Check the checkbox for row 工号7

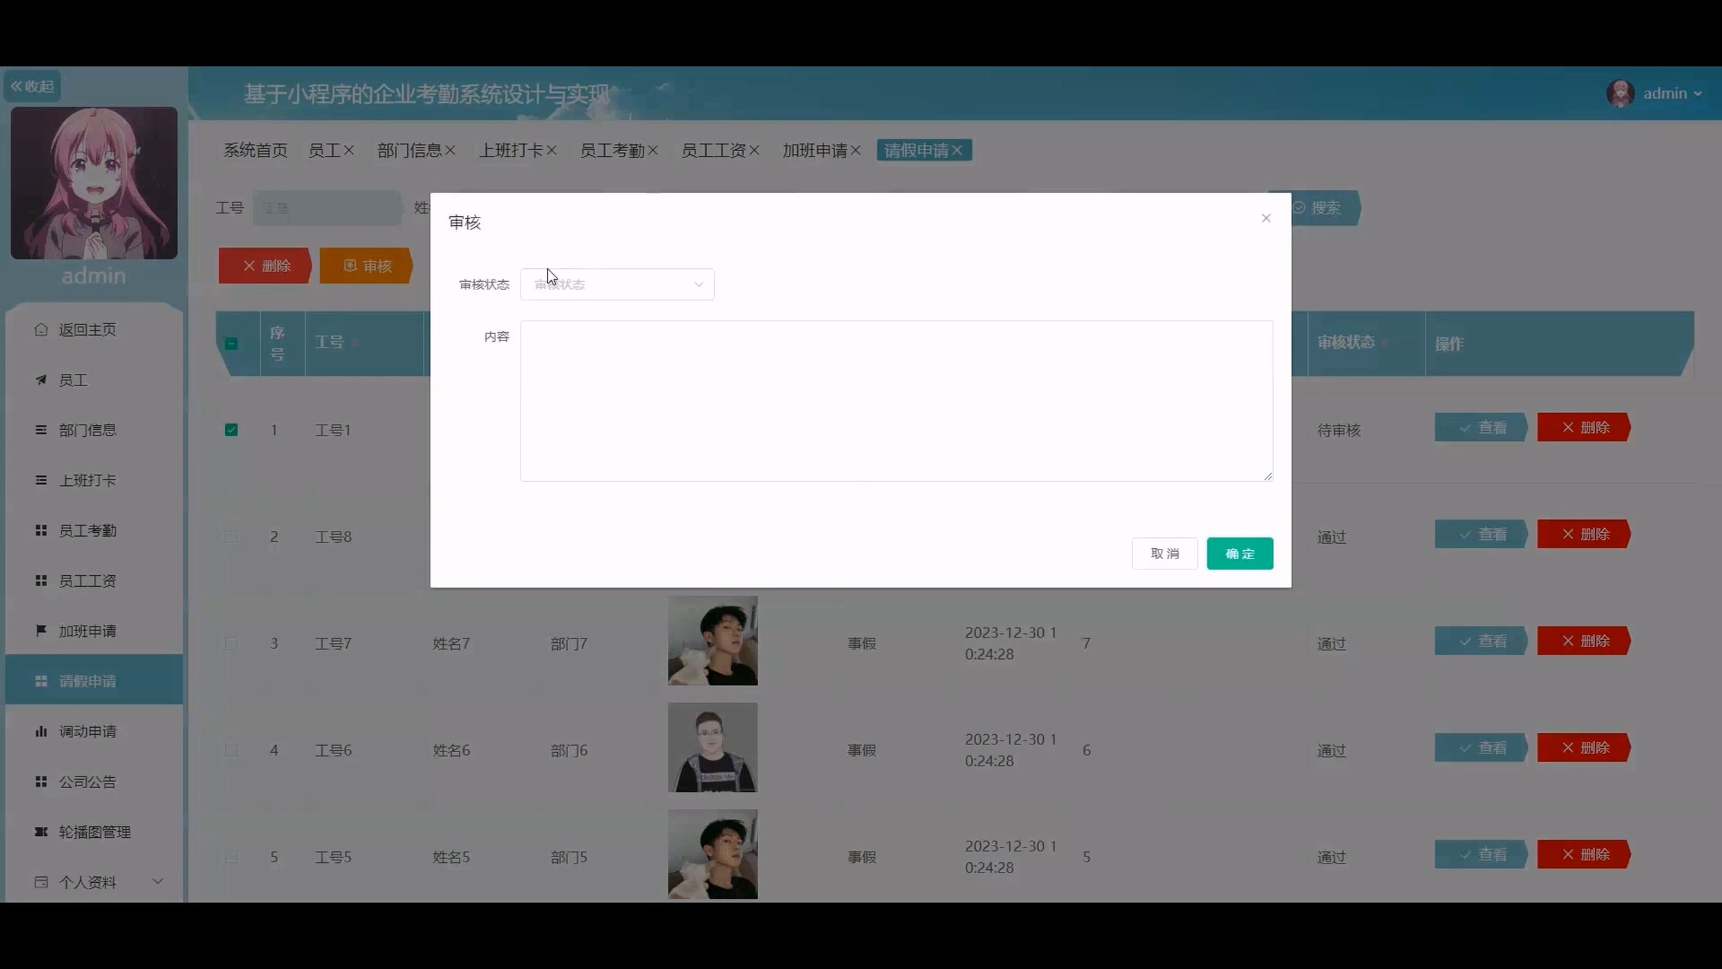(x=231, y=643)
